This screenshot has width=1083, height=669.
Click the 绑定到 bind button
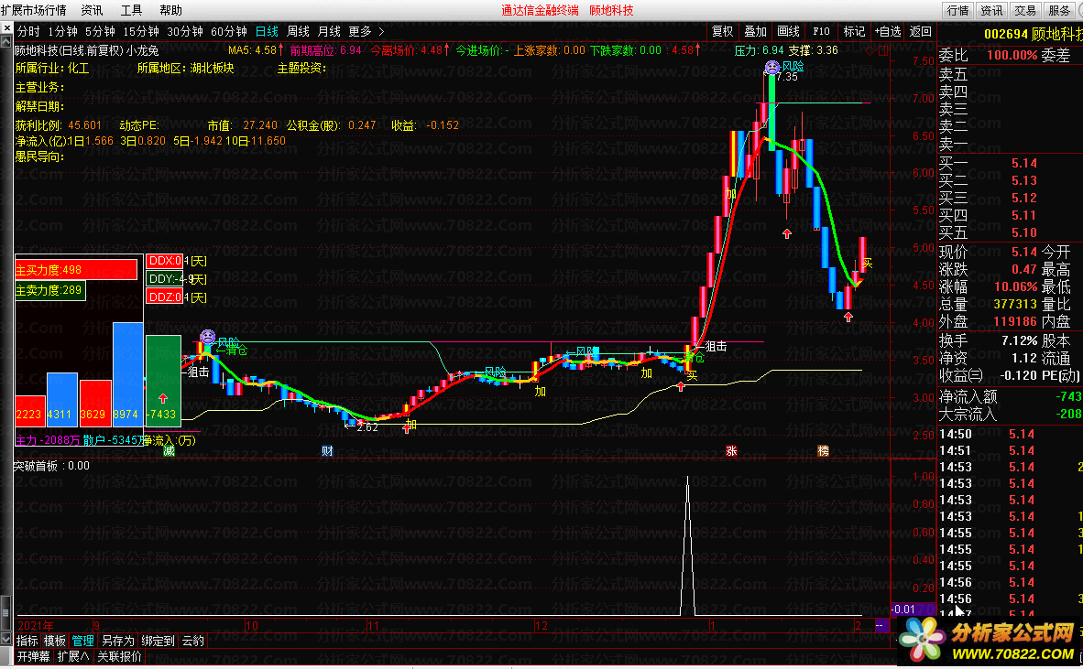pyautogui.click(x=159, y=641)
